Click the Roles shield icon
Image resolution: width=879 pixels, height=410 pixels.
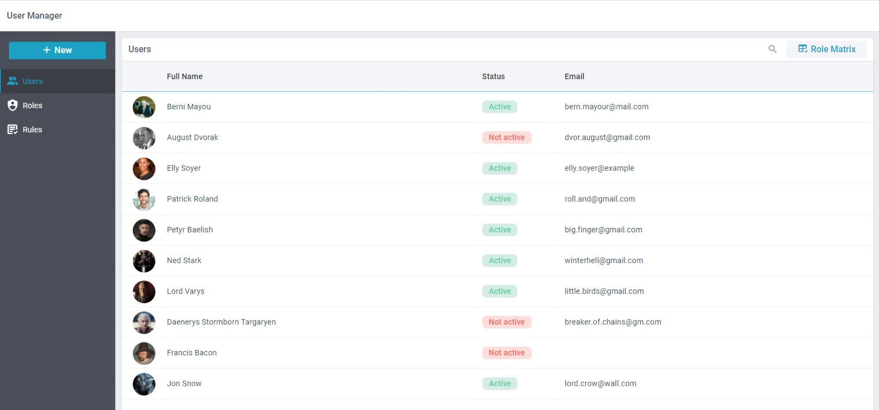(12, 106)
